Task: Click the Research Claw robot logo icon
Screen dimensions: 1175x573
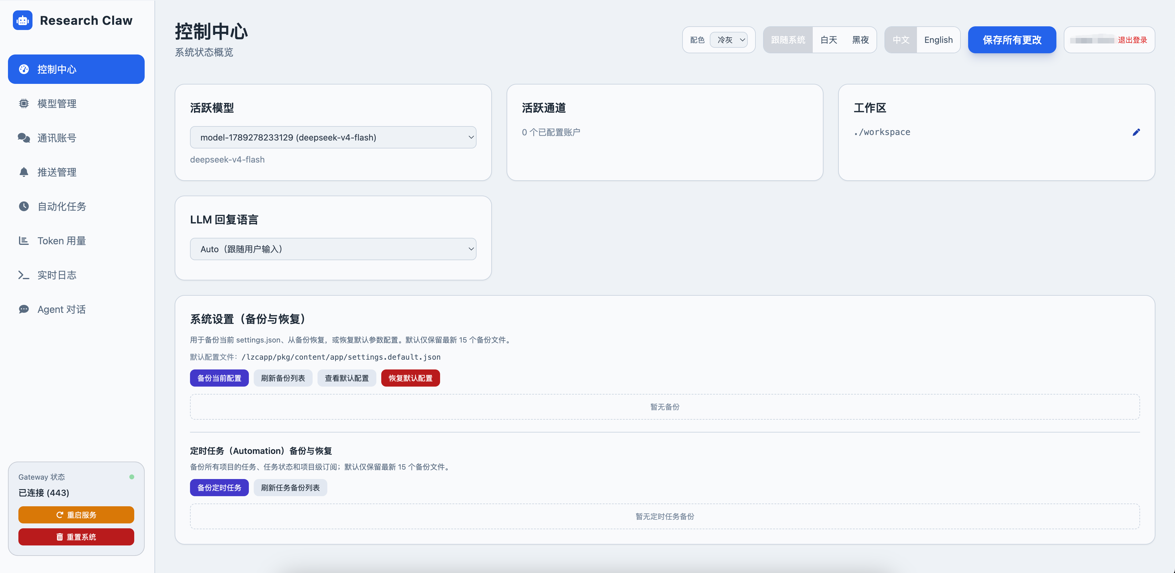Action: [22, 21]
